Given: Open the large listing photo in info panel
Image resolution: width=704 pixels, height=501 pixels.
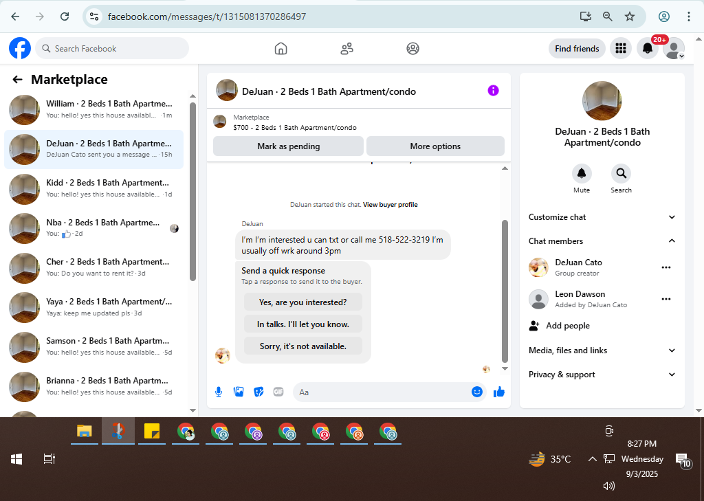Looking at the screenshot, I should coord(602,101).
